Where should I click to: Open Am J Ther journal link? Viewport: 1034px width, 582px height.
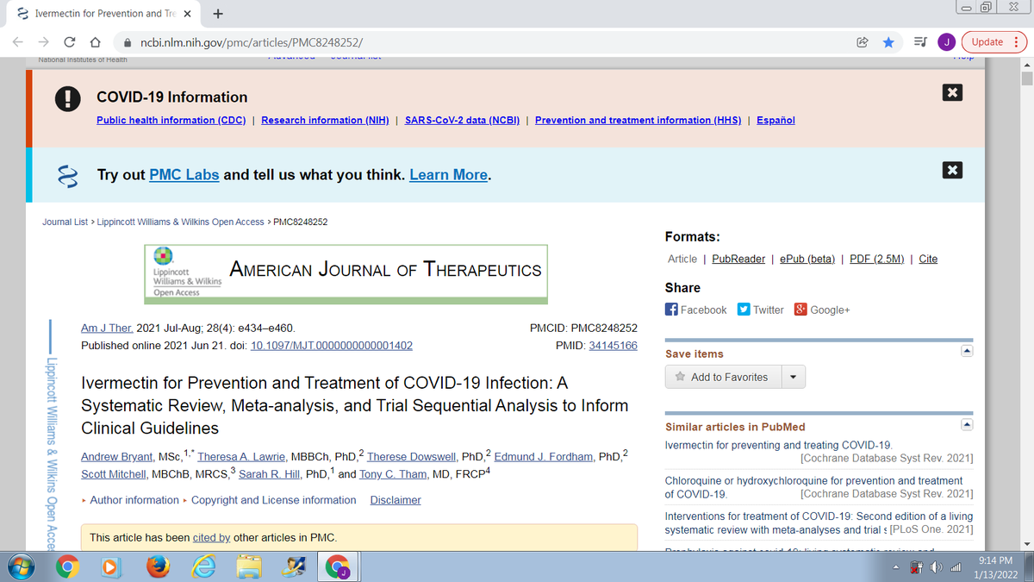(x=107, y=329)
